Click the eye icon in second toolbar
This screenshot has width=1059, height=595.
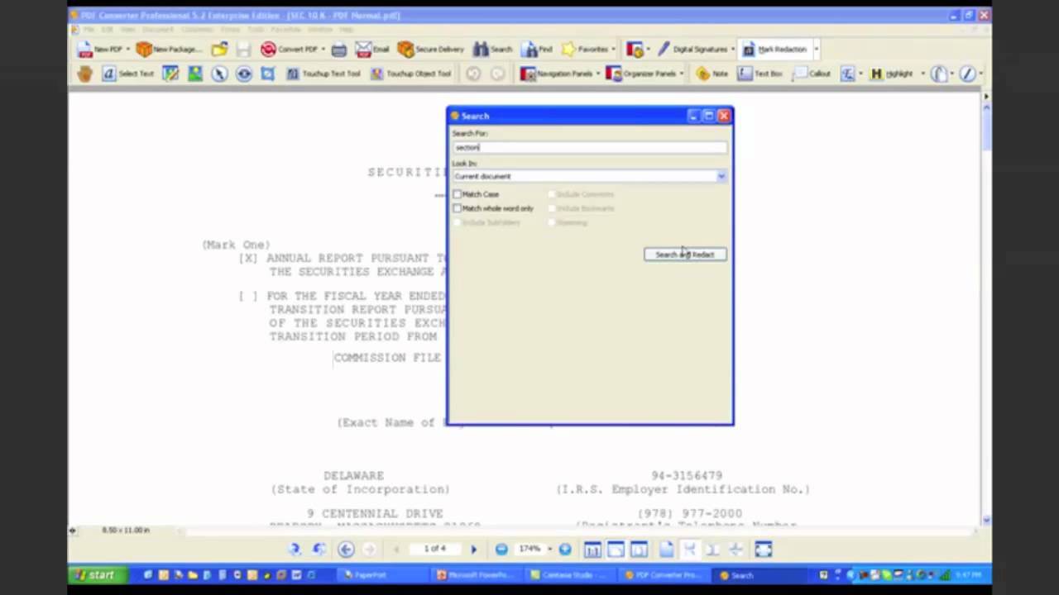[x=244, y=74]
